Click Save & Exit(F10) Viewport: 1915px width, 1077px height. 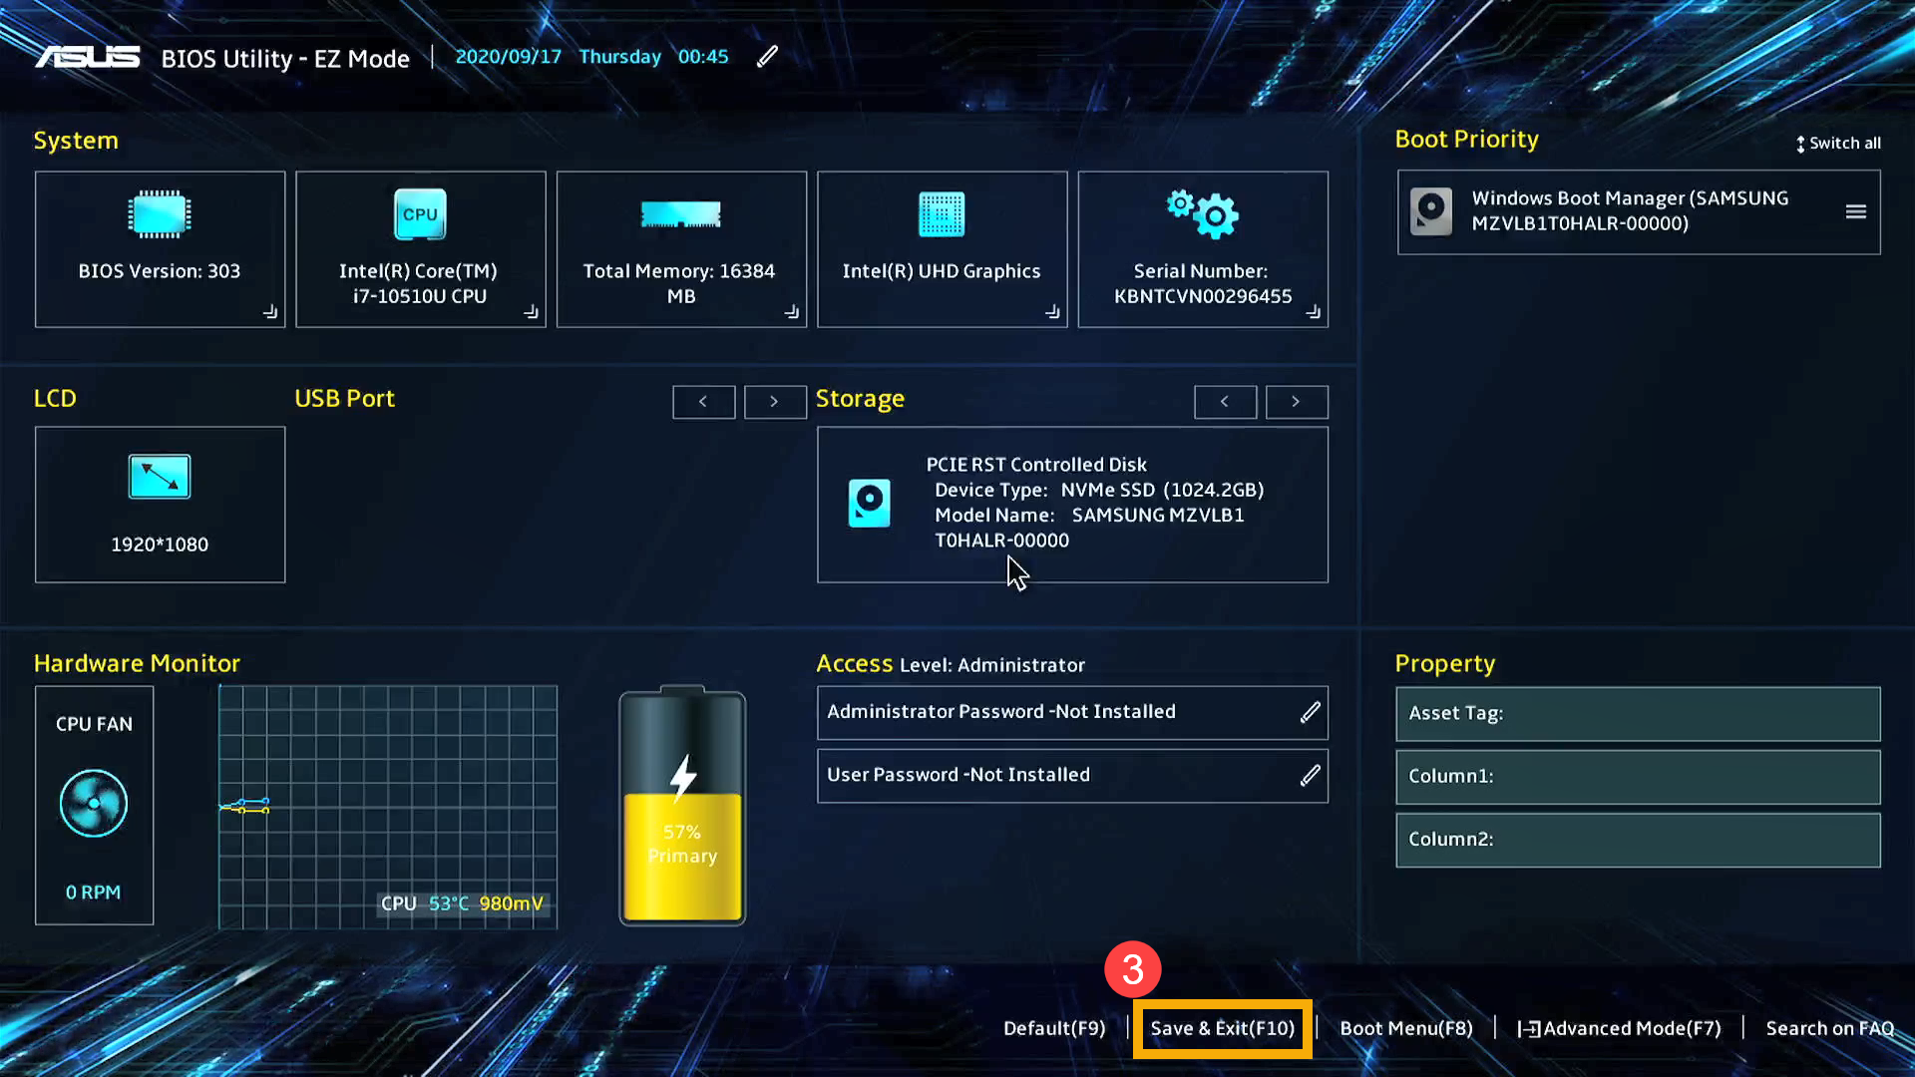1222,1028
